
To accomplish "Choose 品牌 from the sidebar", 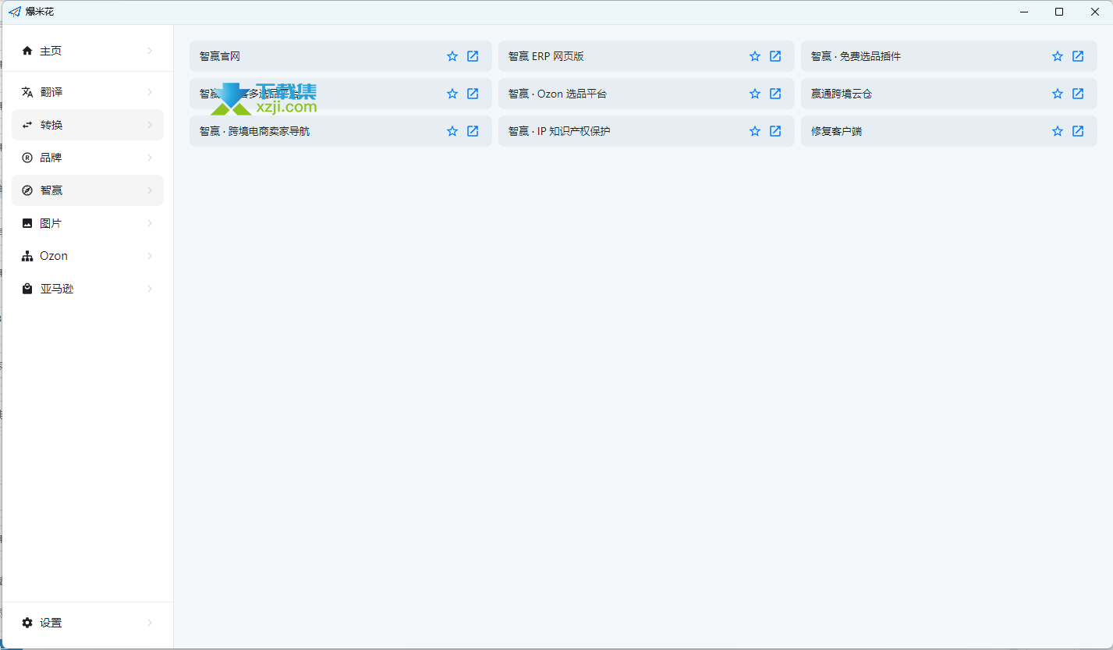I will tap(87, 158).
